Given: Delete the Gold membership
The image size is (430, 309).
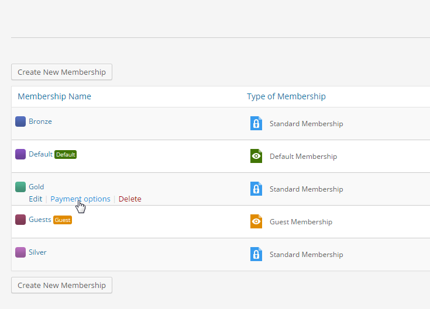Looking at the screenshot, I should 130,199.
